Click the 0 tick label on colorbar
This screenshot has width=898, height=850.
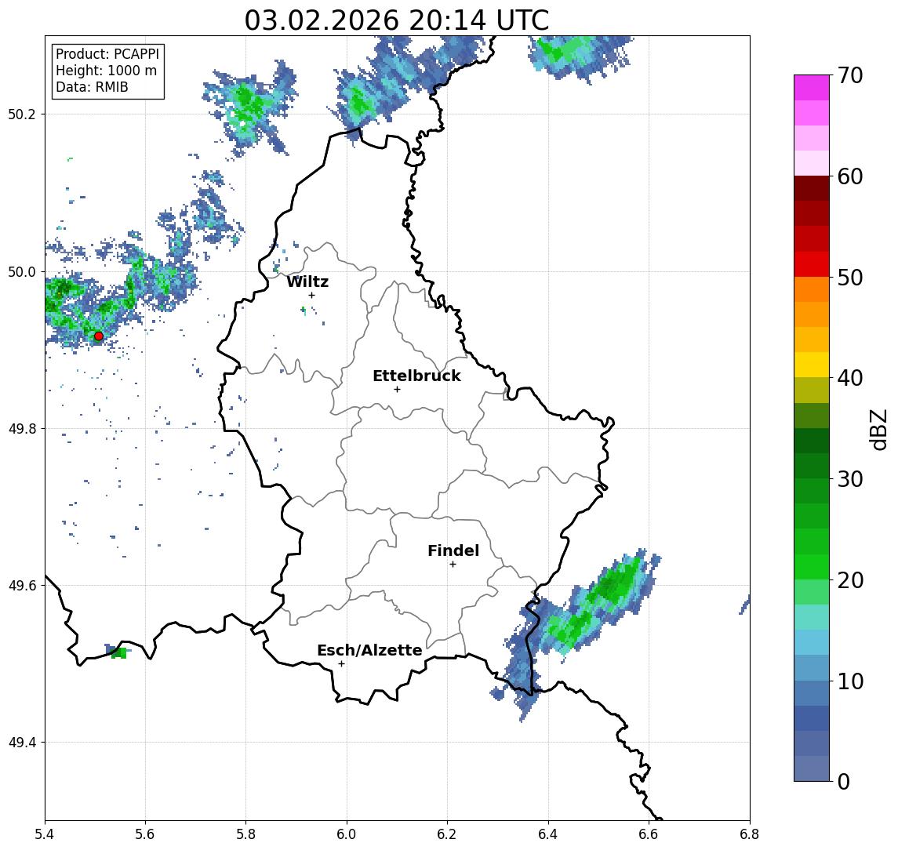pos(844,781)
